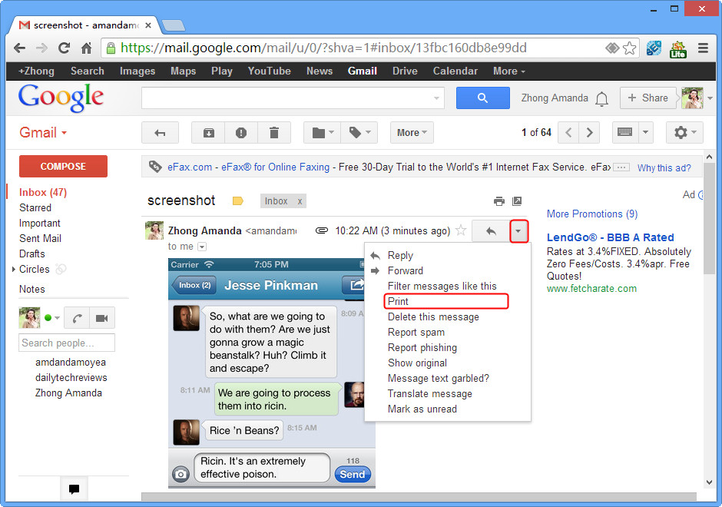Star the message from Zhong Amanda

(461, 230)
